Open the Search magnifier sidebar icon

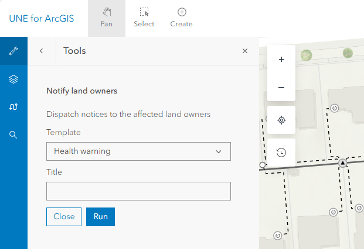(13, 134)
